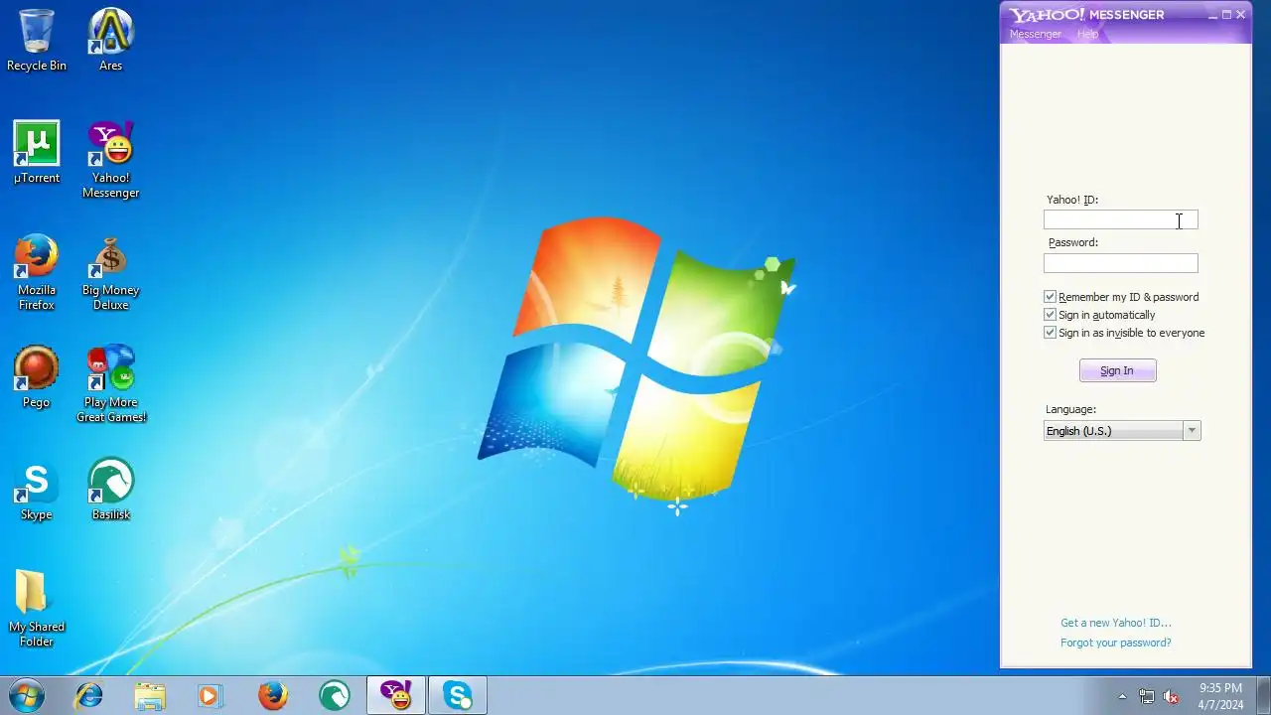
Task: Minimize the Yahoo! Messenger window
Action: 1212,15
